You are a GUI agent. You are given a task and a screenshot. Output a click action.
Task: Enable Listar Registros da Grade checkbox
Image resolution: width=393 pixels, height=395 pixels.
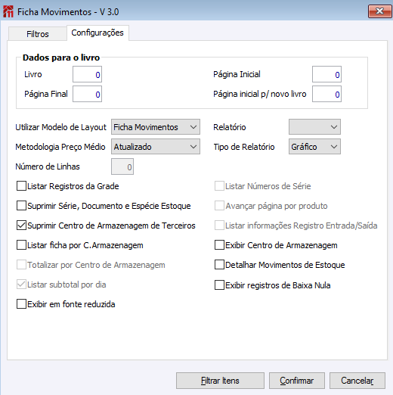click(21, 186)
